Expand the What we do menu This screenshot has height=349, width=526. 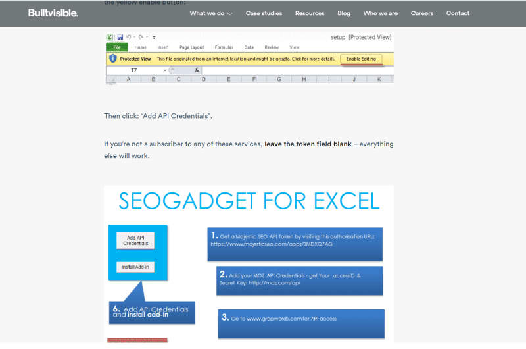(211, 13)
